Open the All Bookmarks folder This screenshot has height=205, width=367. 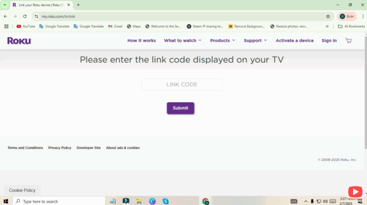point(351,26)
